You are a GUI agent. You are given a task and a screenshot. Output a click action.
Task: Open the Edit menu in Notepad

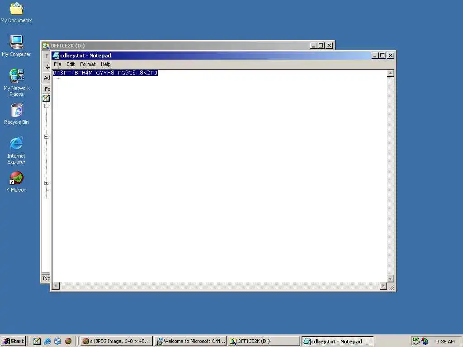coord(70,64)
